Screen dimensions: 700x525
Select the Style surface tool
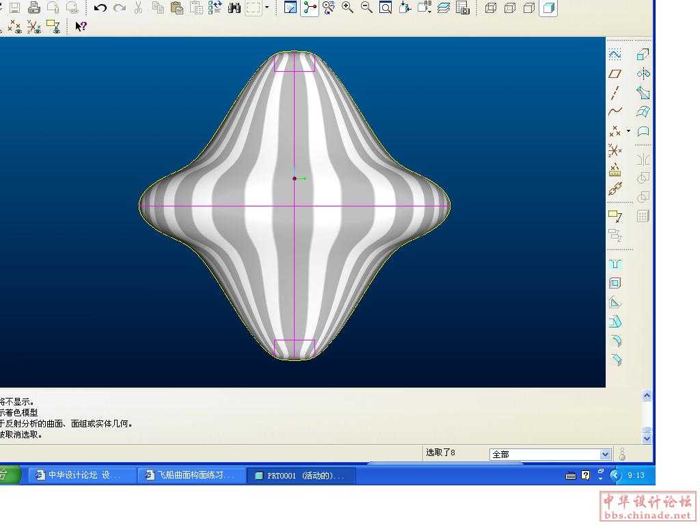(x=643, y=131)
